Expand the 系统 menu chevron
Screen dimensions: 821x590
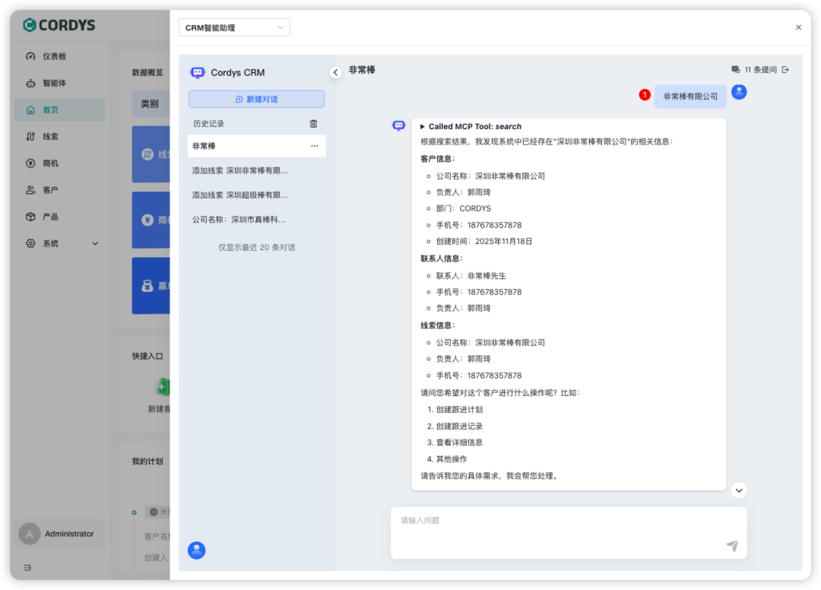tap(95, 243)
